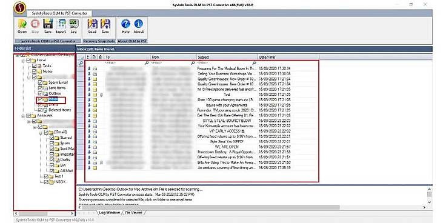446x223 pixels.
Task: Collapse the root file tree node
Action: tap(18, 56)
